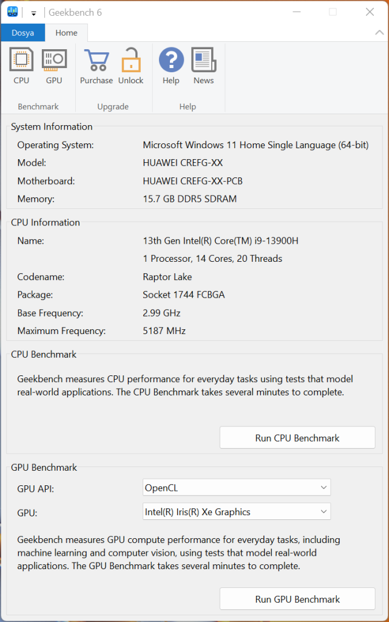Start the Run GPU Benchmark button
Image resolution: width=389 pixels, height=622 pixels.
point(297,599)
